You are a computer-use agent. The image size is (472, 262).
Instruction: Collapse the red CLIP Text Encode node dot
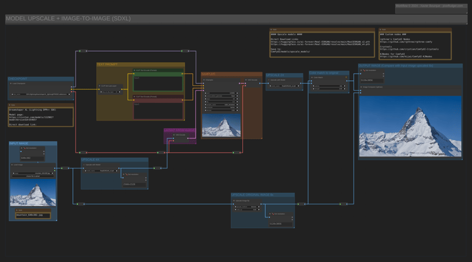pyautogui.click(x=134, y=97)
